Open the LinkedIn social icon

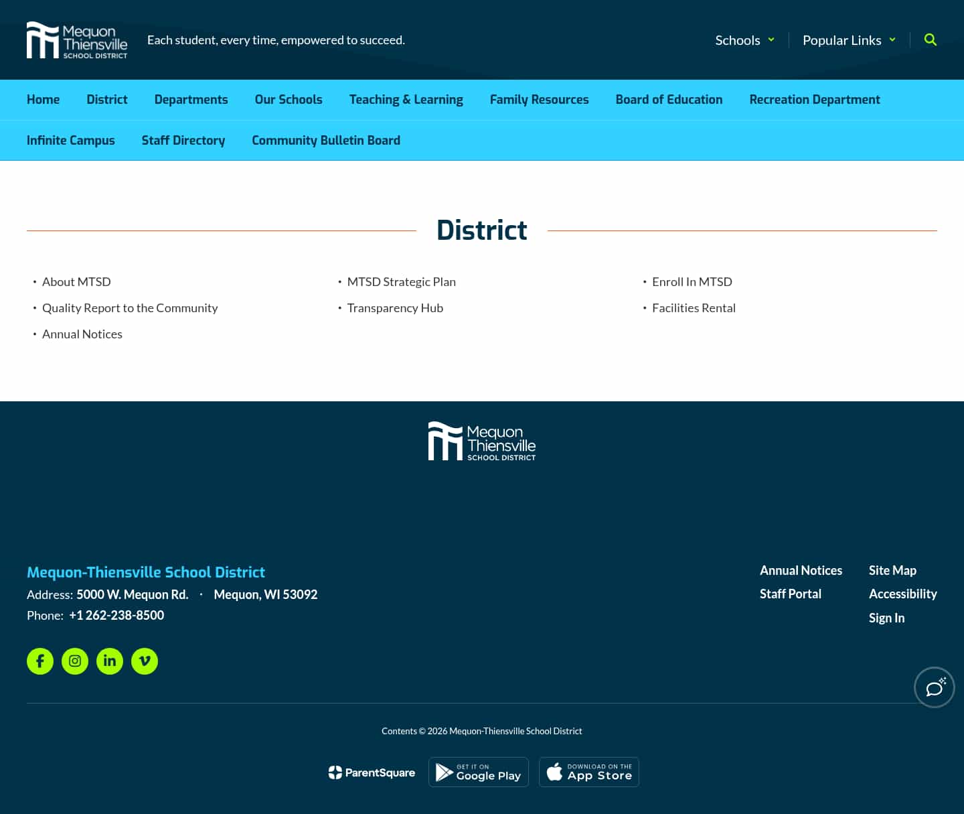click(x=110, y=661)
